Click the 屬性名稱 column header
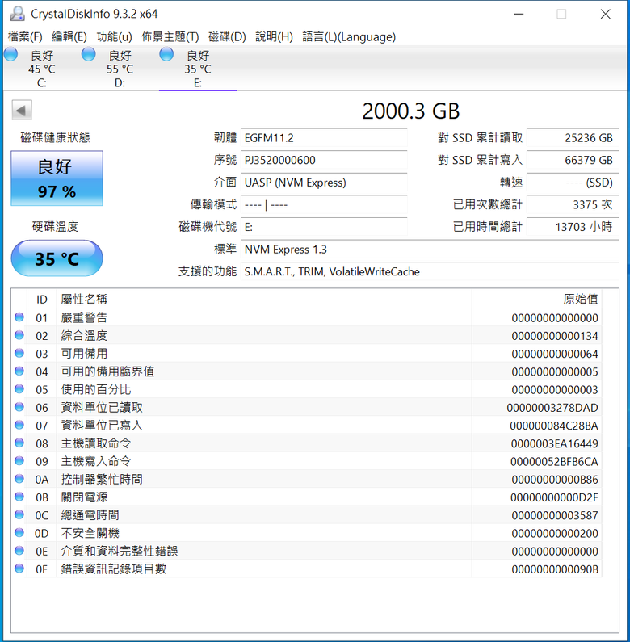Screen dimensions: 630x642 pyautogui.click(x=264, y=299)
